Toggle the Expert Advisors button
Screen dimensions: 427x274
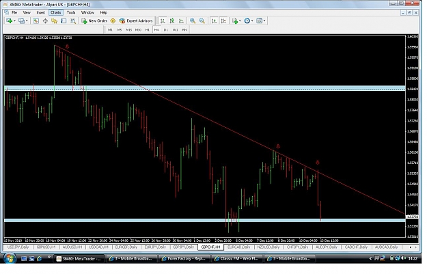pyautogui.click(x=136, y=21)
